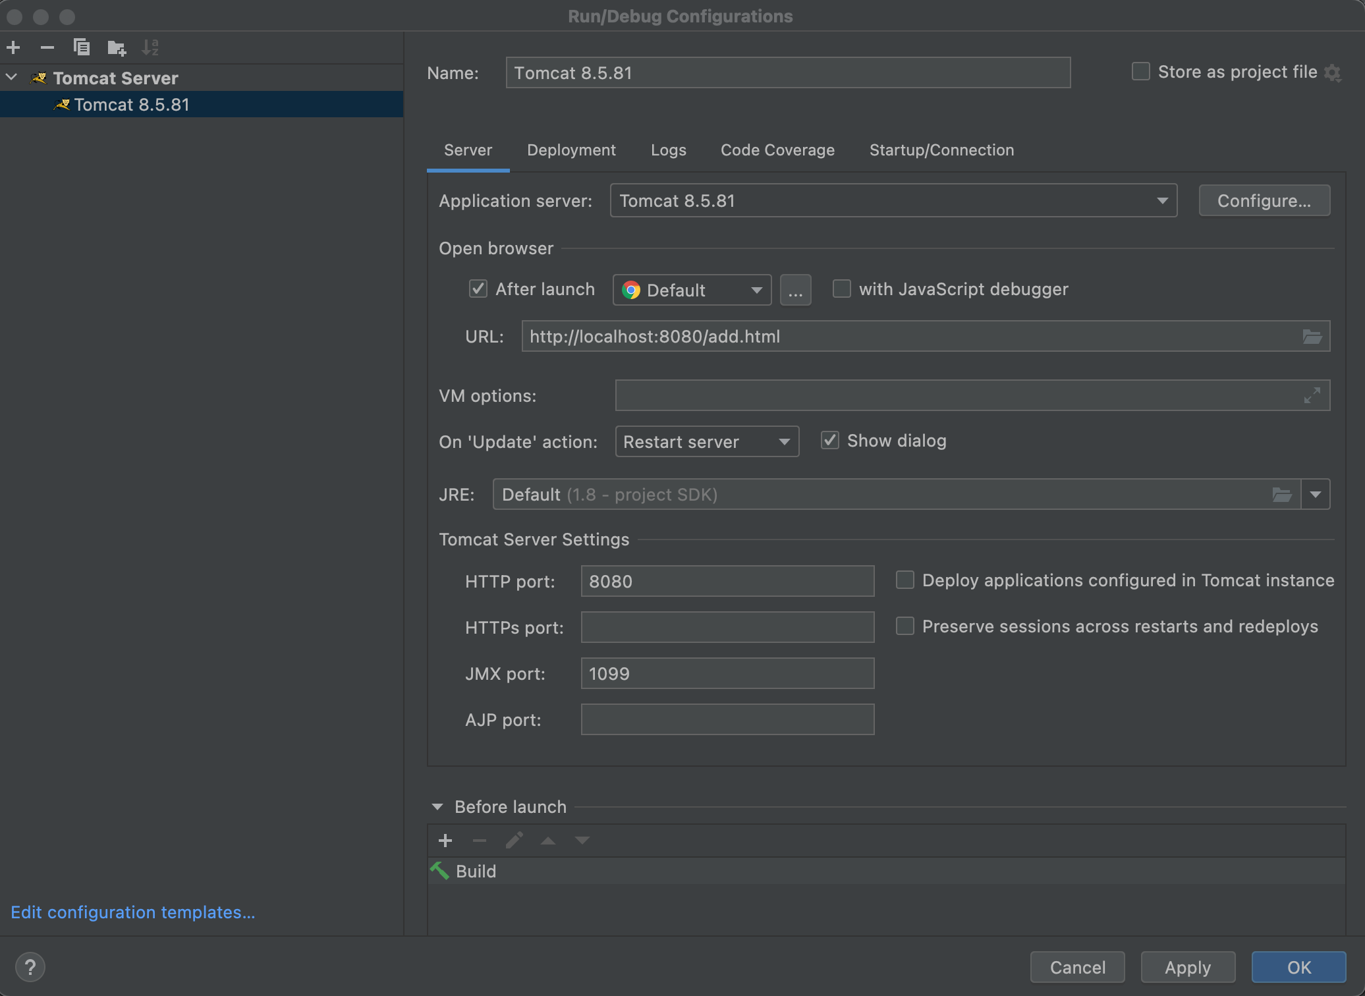The image size is (1365, 996).
Task: Click the JRE Default field
Action: 897,495
